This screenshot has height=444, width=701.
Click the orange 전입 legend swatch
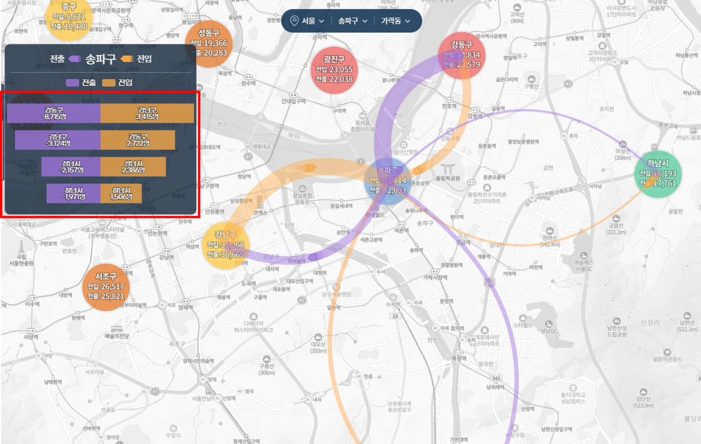[x=108, y=83]
